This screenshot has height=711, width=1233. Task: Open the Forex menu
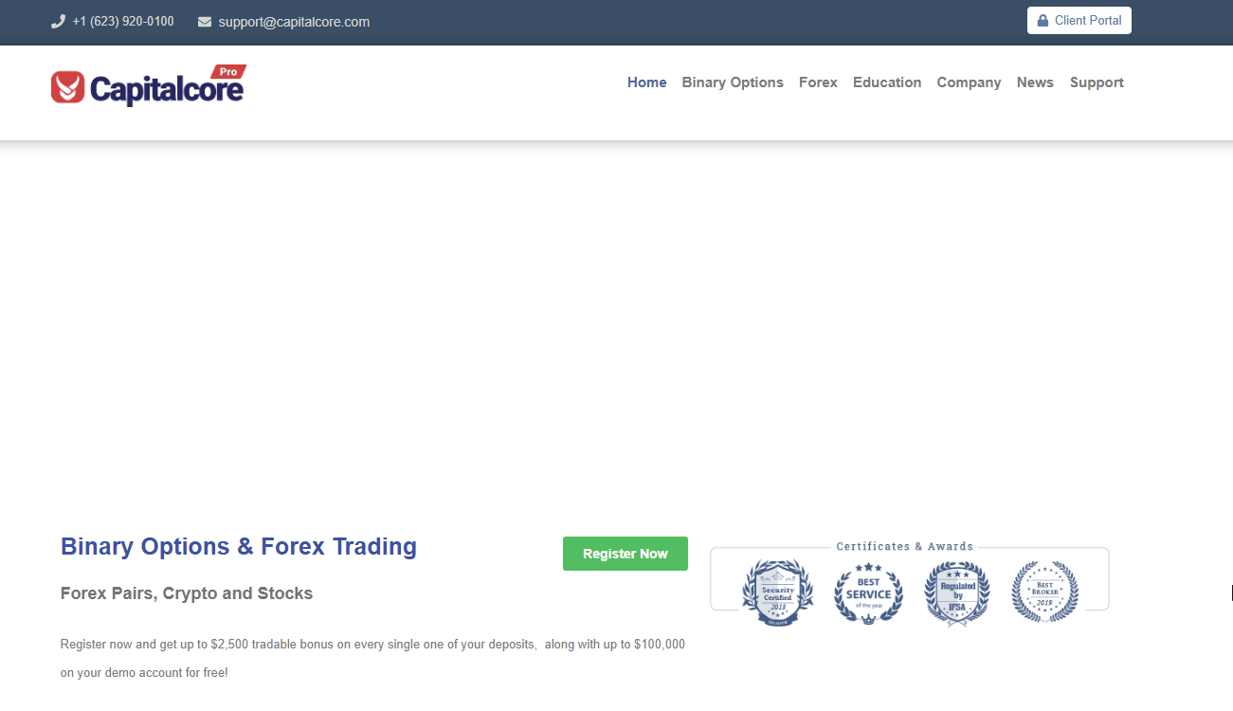coord(818,82)
